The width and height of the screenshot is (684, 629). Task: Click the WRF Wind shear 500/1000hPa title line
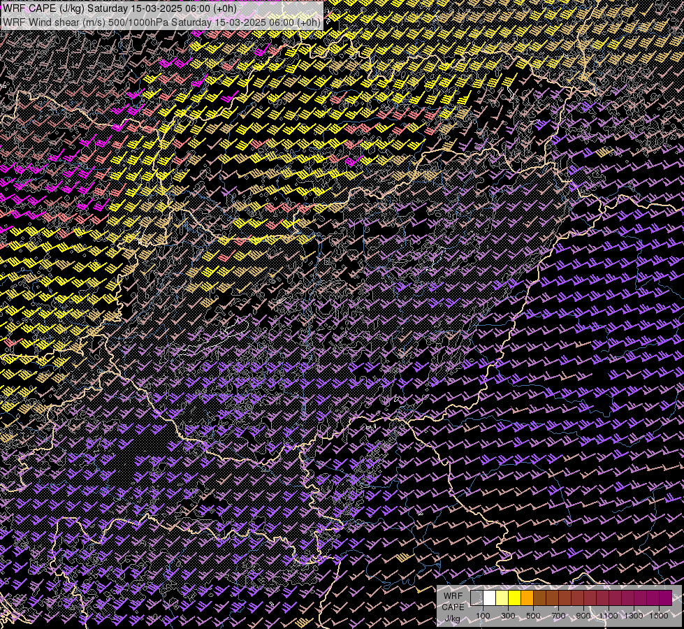162,22
